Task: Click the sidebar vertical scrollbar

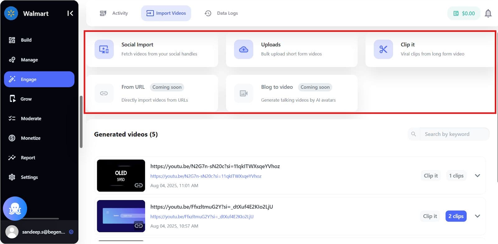Action: [81, 122]
